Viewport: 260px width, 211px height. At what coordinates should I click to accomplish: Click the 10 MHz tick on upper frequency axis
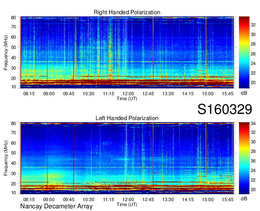click(x=13, y=87)
